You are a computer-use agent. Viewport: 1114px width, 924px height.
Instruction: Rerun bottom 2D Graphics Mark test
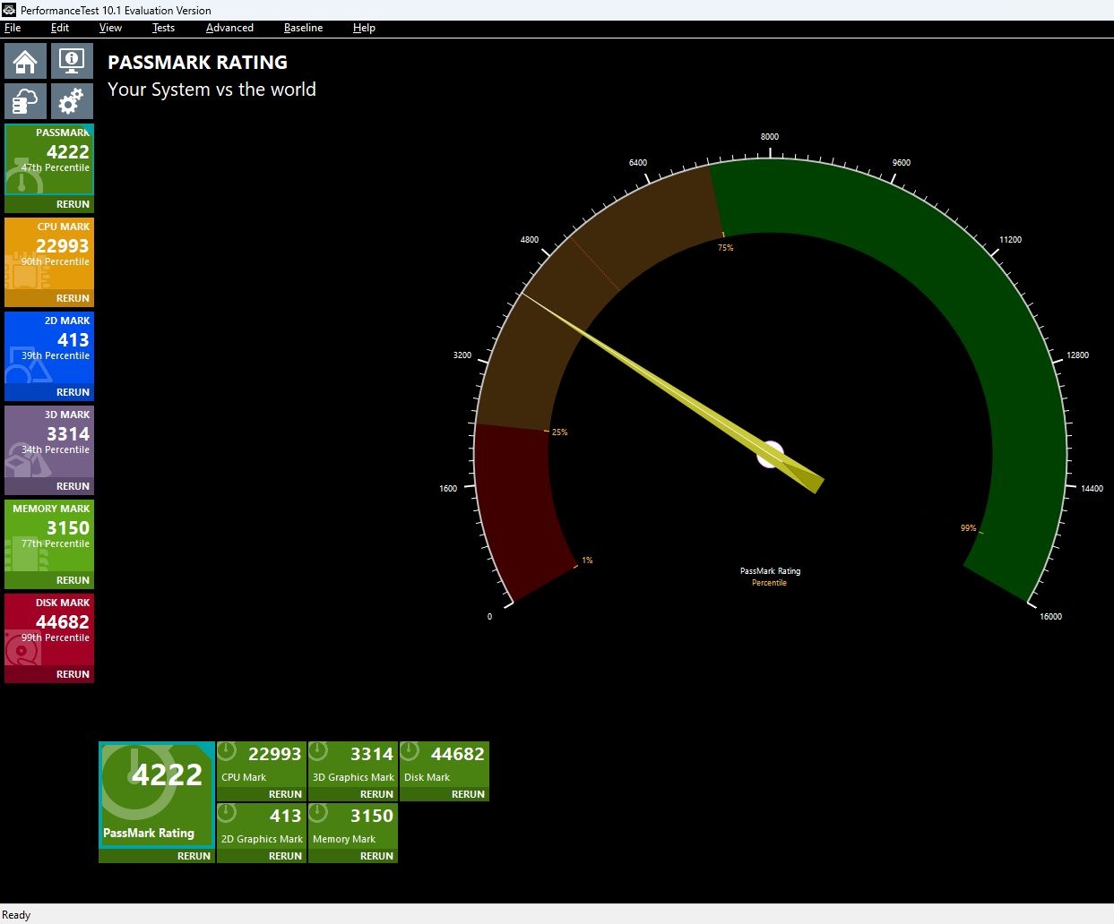[x=285, y=856]
